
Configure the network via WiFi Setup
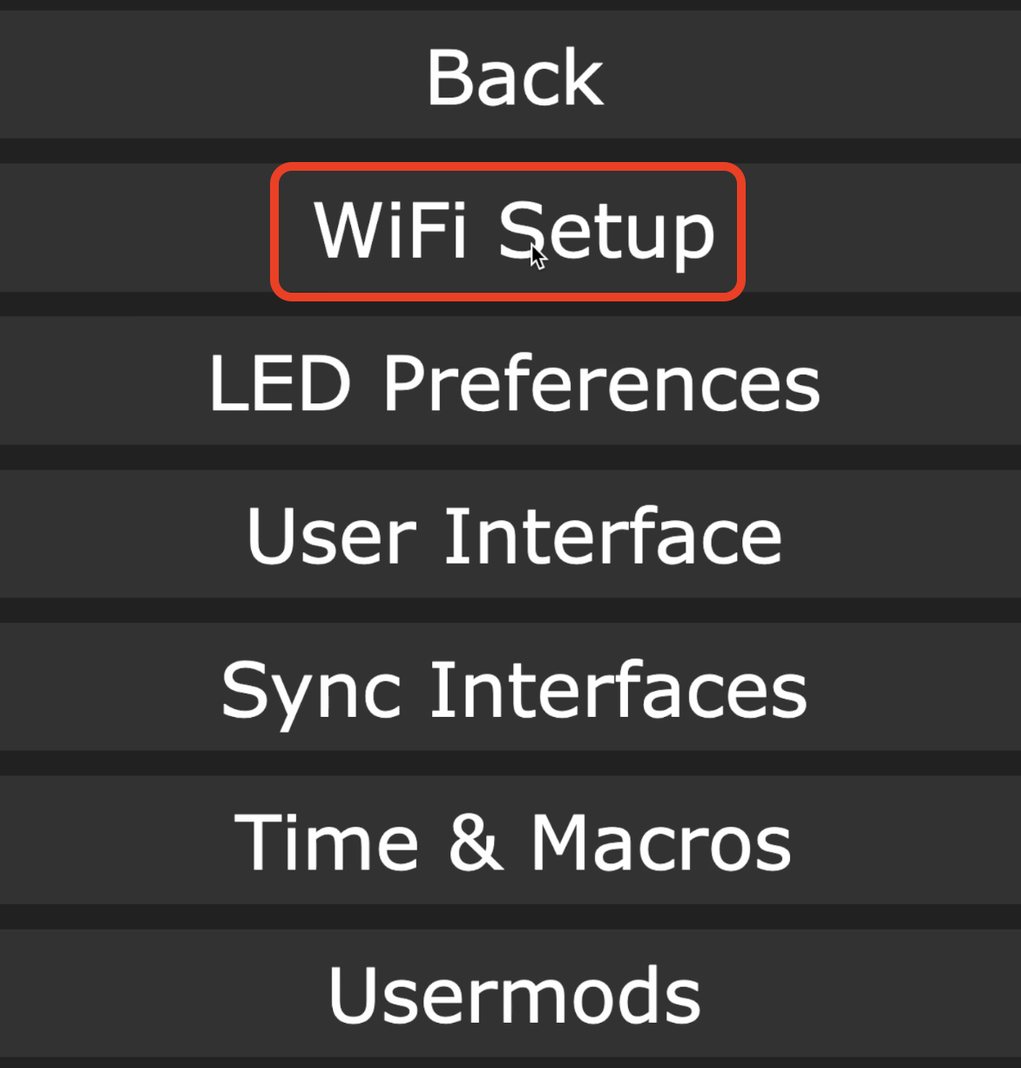[x=514, y=231]
